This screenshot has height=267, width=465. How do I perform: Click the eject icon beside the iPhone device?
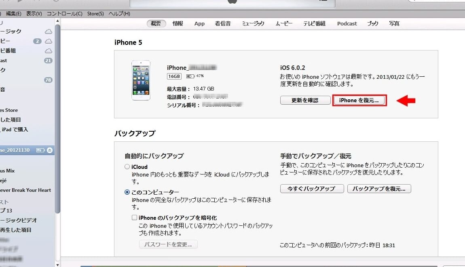pyautogui.click(x=50, y=150)
